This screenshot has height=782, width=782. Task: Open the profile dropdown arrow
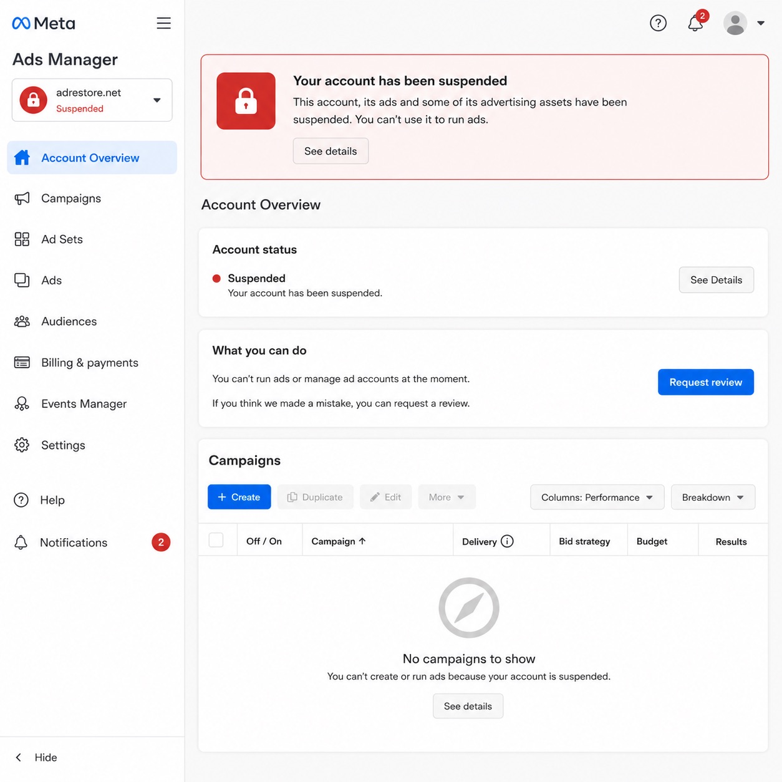point(761,23)
